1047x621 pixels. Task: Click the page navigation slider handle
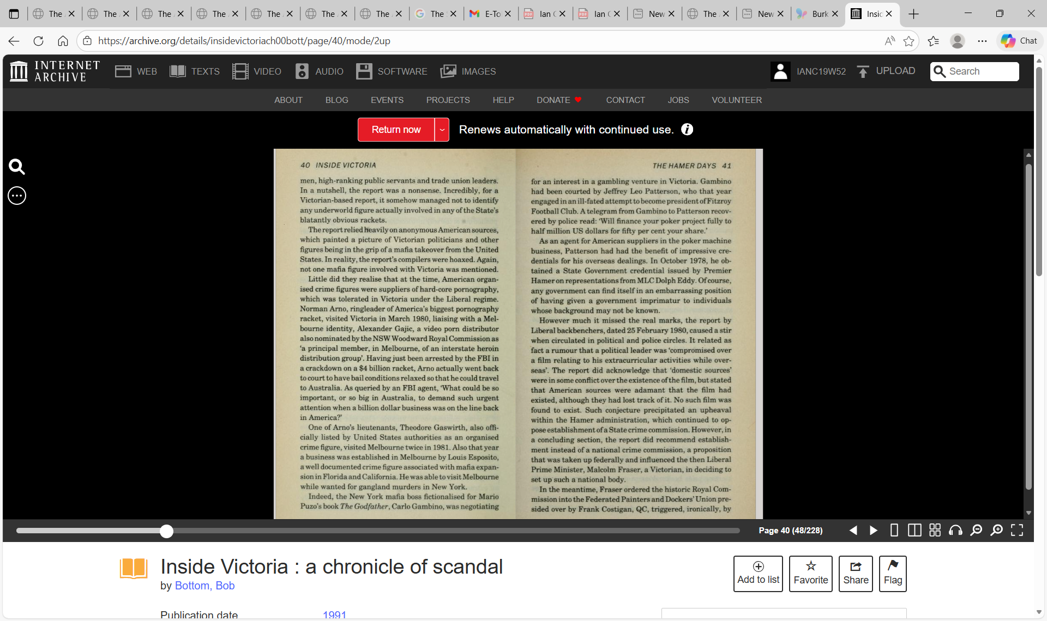point(167,532)
